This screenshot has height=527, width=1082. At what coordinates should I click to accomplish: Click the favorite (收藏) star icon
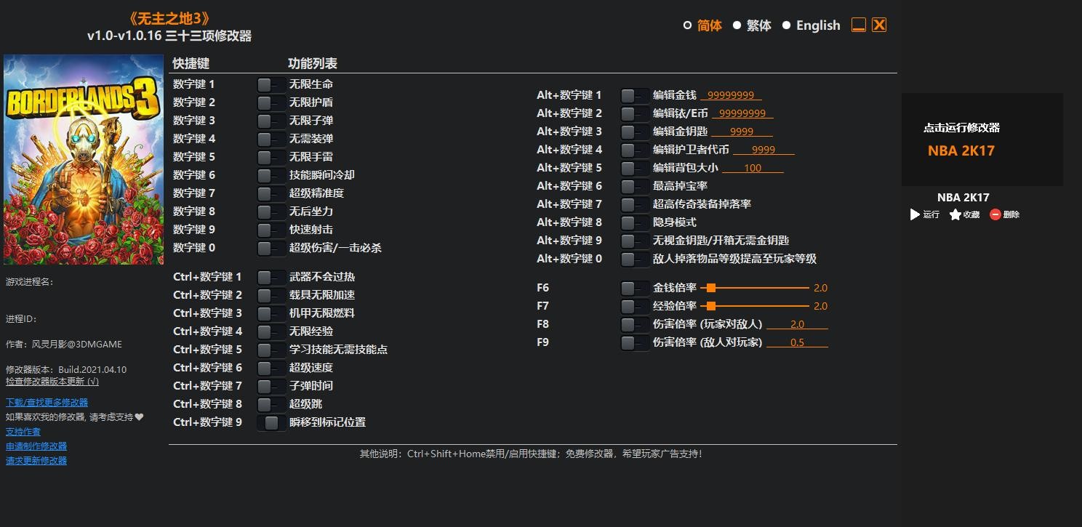955,214
